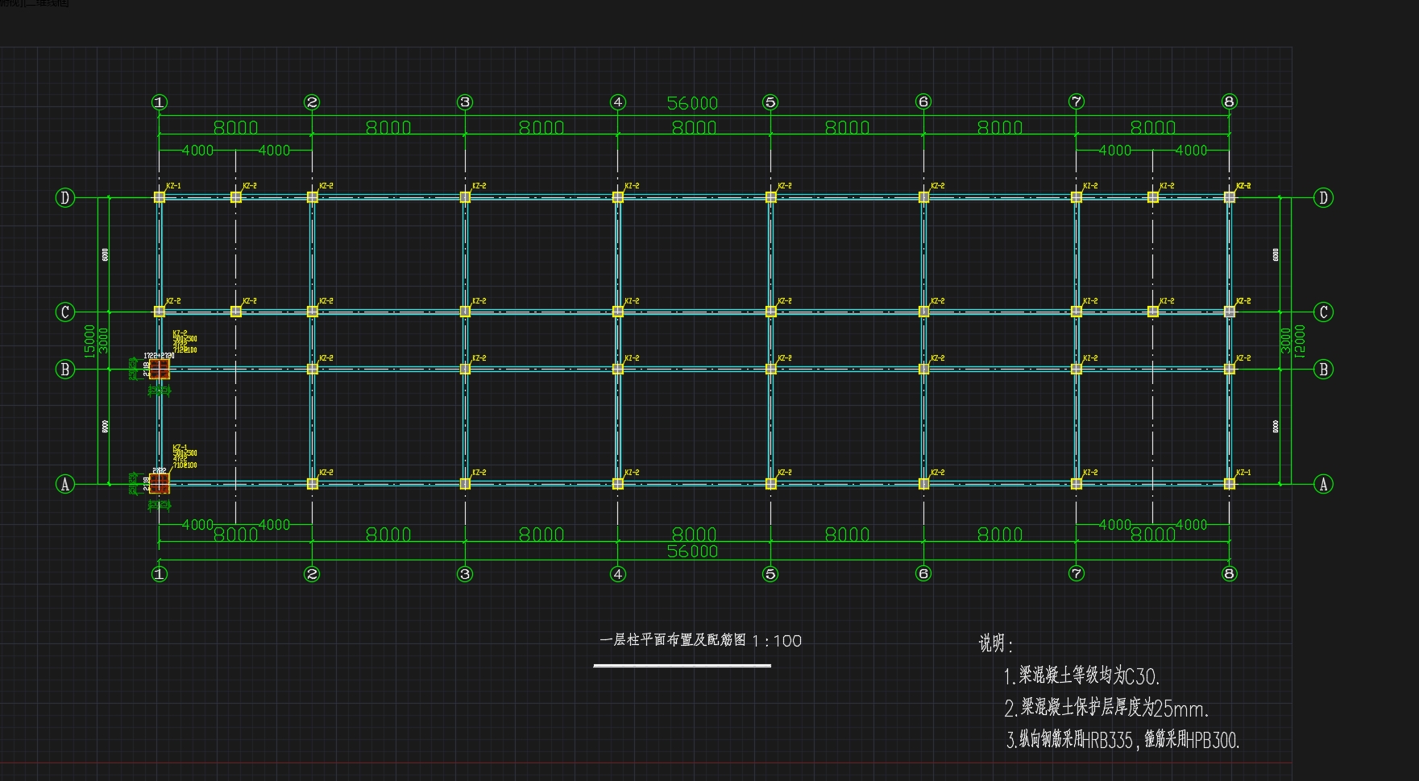Select note 1 about C30 concrete grade

click(x=1081, y=676)
